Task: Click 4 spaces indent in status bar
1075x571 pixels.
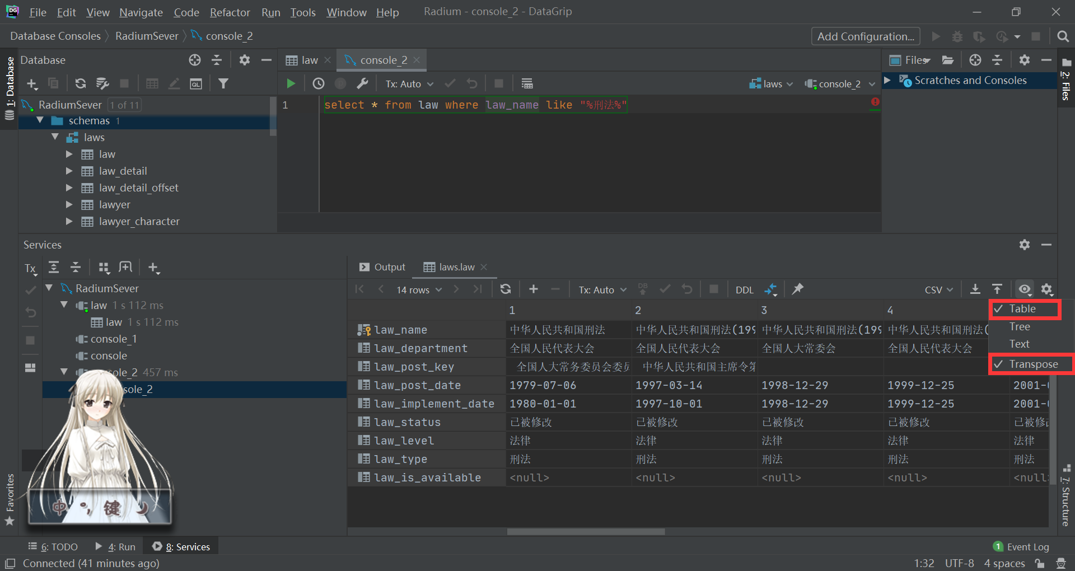Action: [1004, 563]
